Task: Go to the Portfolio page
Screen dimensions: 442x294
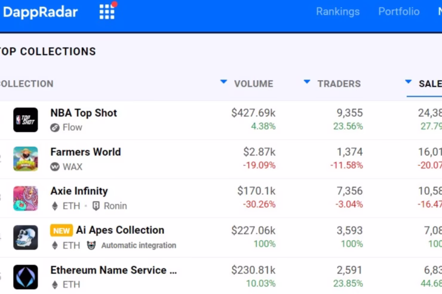Action: (399, 11)
